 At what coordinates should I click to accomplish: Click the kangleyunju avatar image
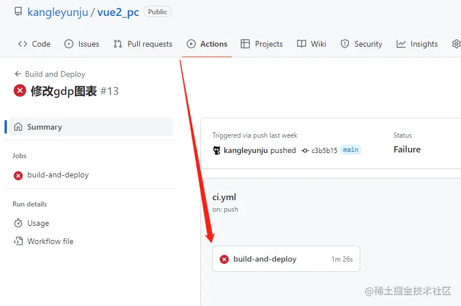[x=217, y=150]
